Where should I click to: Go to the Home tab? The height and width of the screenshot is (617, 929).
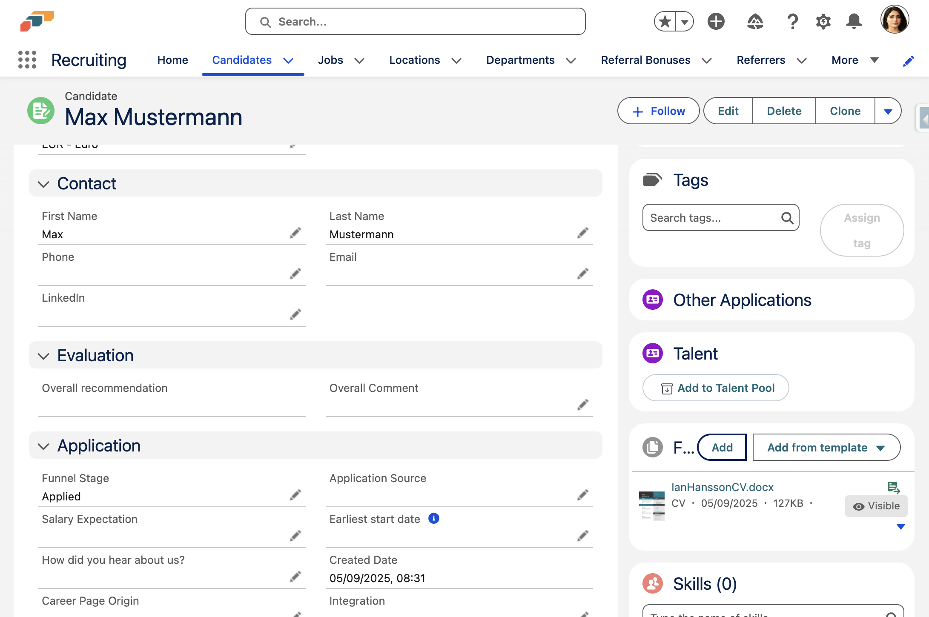click(x=172, y=60)
